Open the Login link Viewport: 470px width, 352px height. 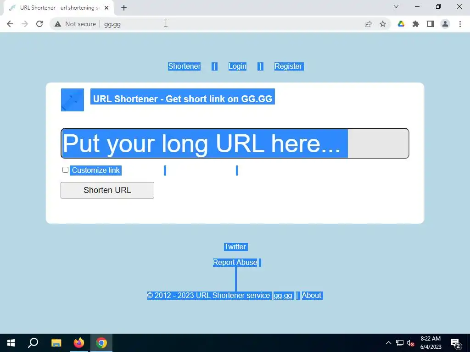pos(237,66)
